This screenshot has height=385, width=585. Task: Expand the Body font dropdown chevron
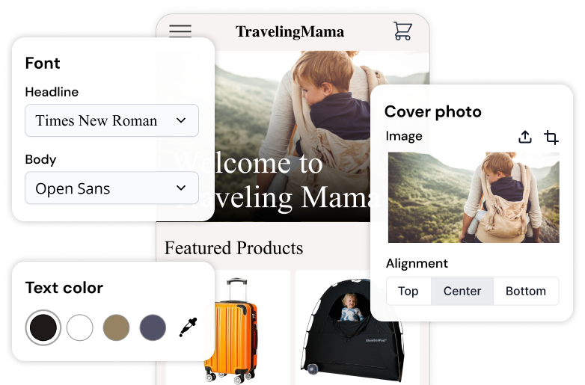[181, 188]
